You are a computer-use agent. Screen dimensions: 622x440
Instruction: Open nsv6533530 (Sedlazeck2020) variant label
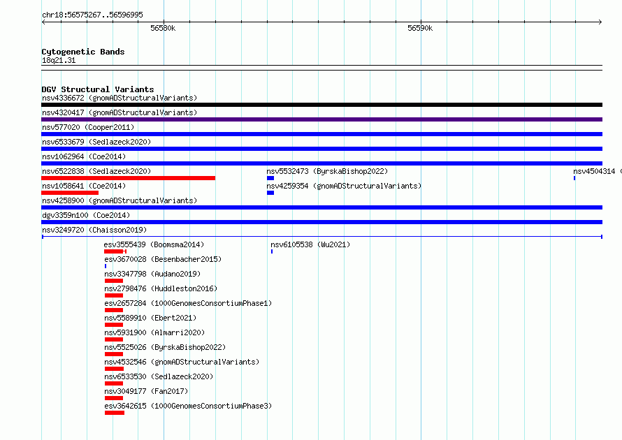pyautogui.click(x=159, y=376)
